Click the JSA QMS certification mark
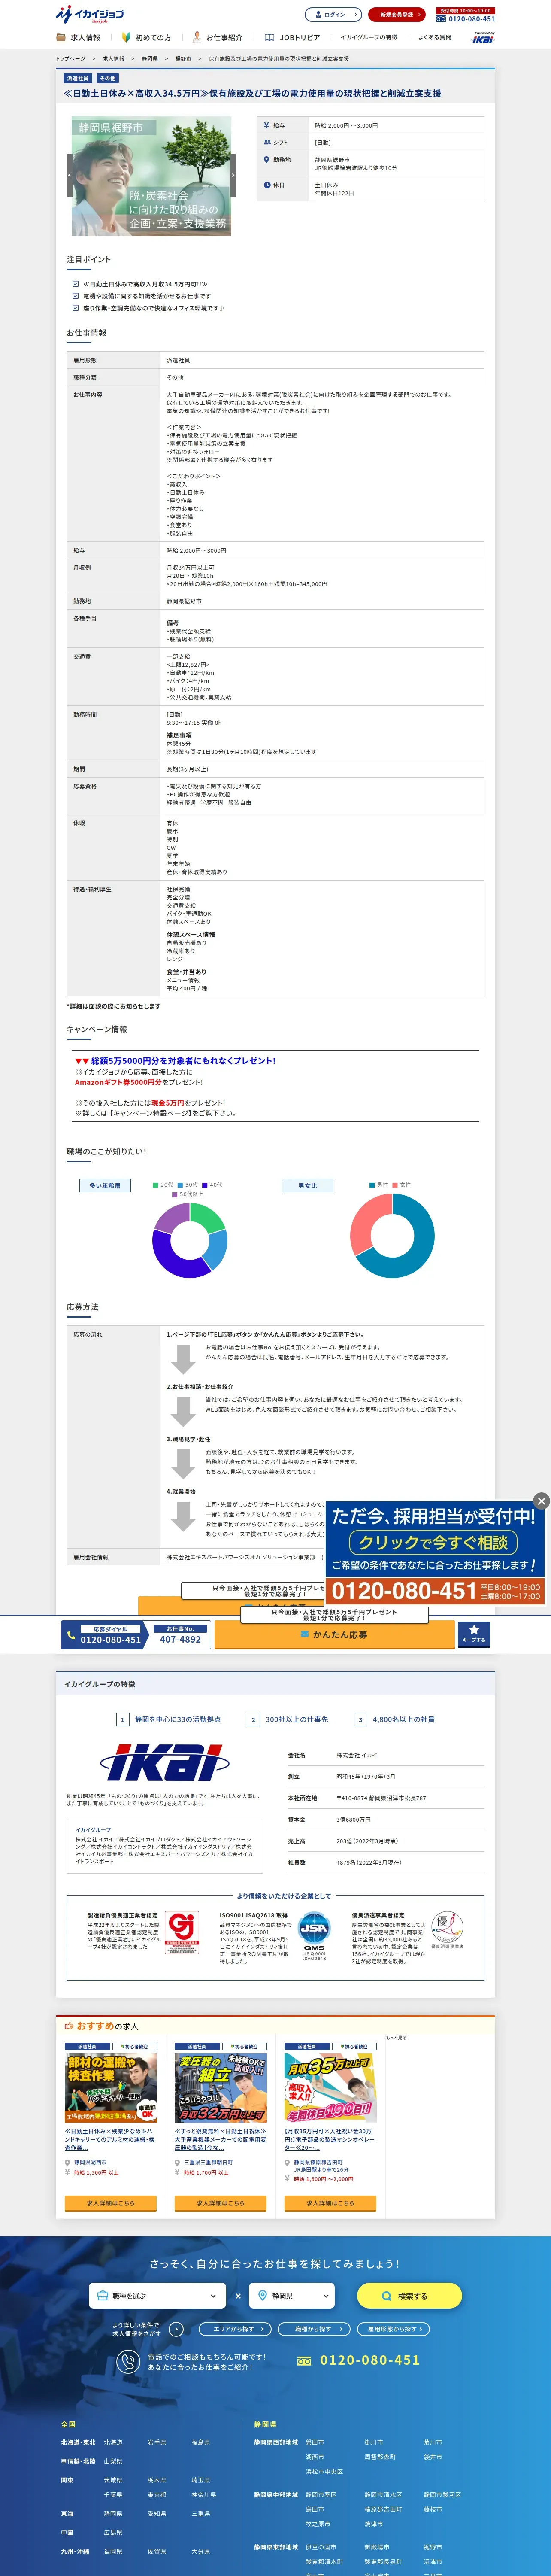This screenshot has height=2576, width=551. click(314, 1936)
